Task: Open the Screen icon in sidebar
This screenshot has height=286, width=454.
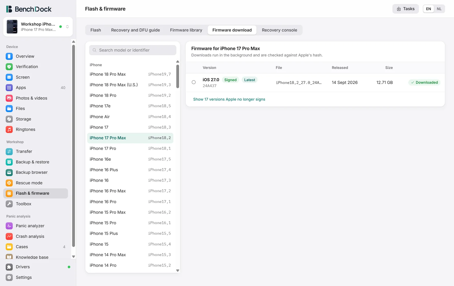Action: click(x=9, y=77)
